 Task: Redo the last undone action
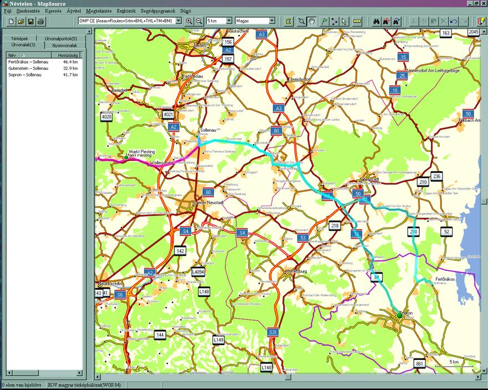click(x=464, y=21)
